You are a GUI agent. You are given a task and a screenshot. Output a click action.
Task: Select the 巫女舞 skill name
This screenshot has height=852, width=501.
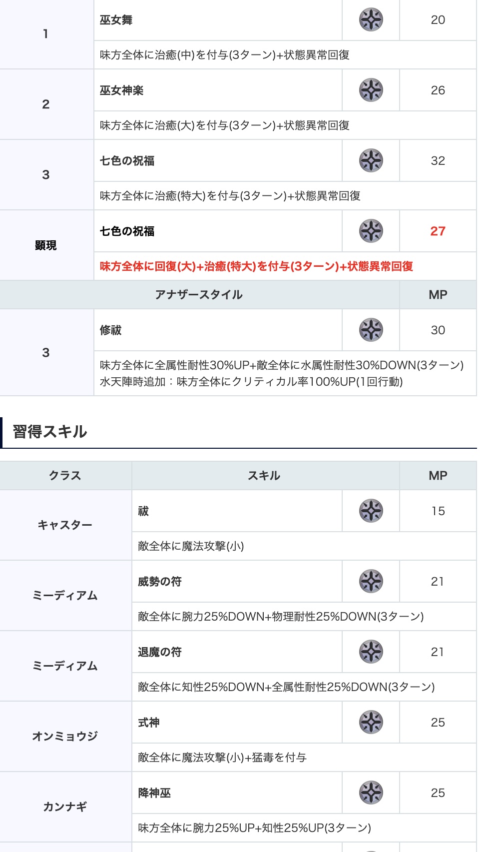[116, 20]
